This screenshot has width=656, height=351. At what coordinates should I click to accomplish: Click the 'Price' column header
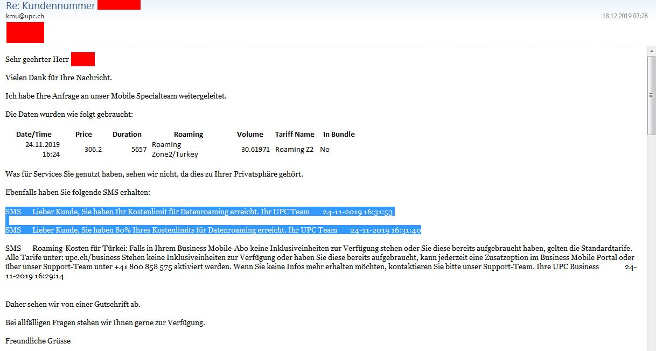(83, 134)
